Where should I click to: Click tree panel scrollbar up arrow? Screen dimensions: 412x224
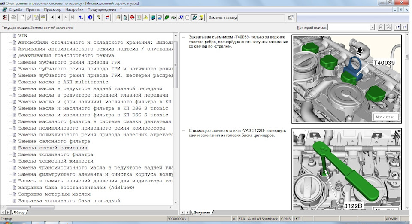tap(176, 35)
